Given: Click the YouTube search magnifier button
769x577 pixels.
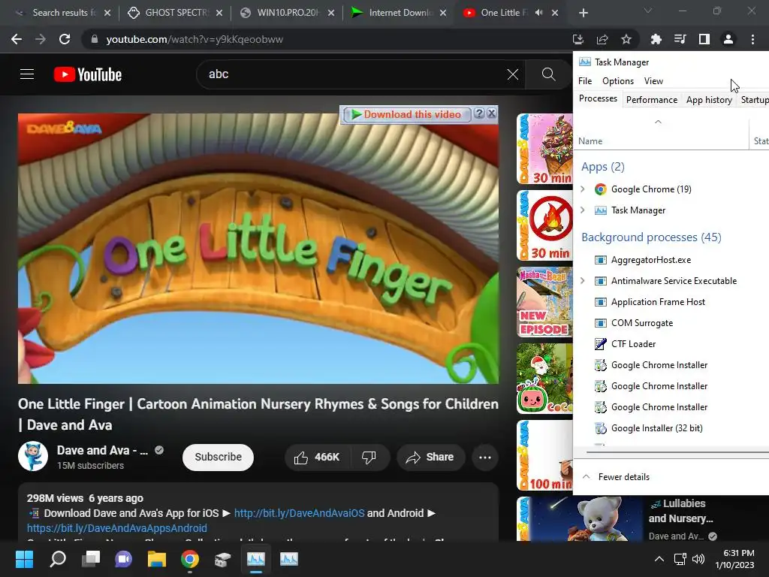Looking at the screenshot, I should click(548, 74).
